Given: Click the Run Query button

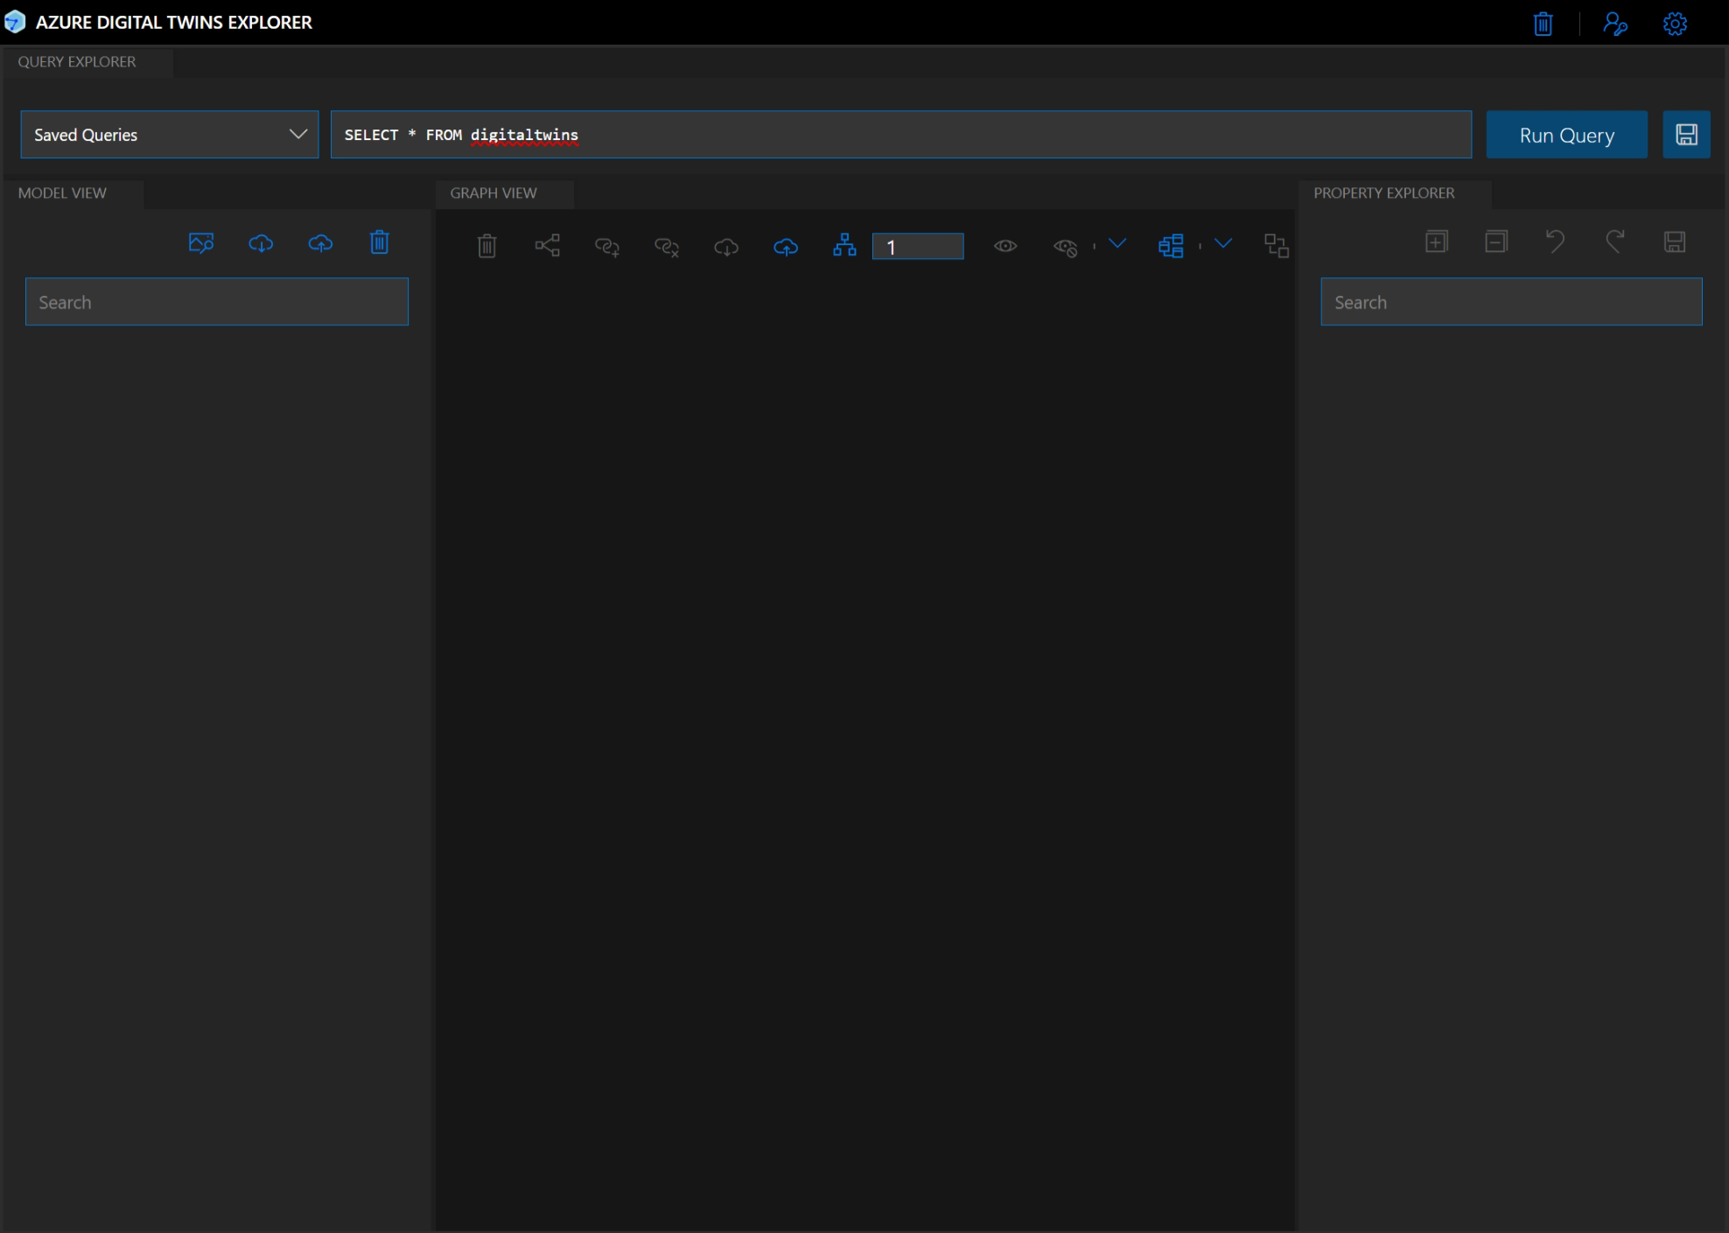Looking at the screenshot, I should pyautogui.click(x=1566, y=135).
